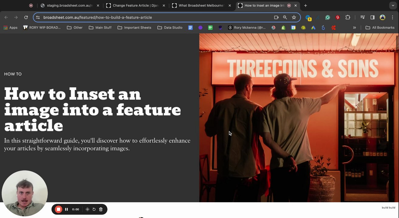The image size is (399, 218).
Task: Pause the screen recording
Action: pyautogui.click(x=66, y=209)
